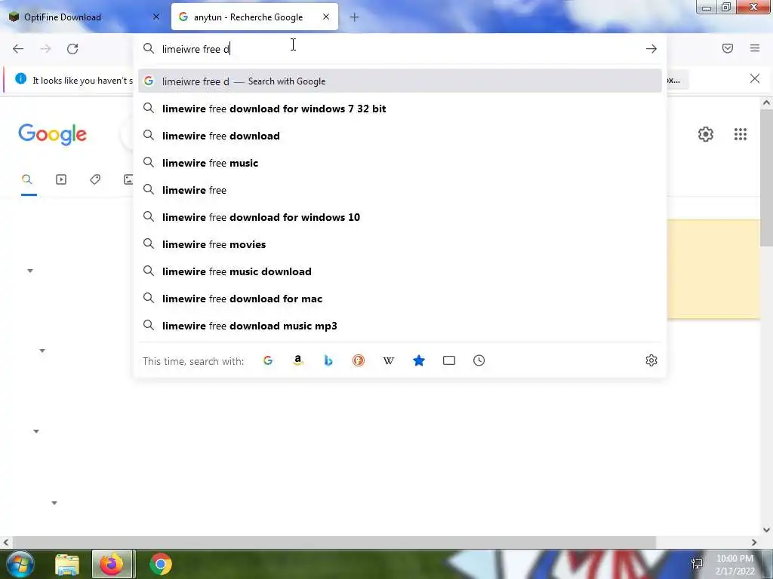Image resolution: width=773 pixels, height=579 pixels.
Task: Click the Firefox taskbar icon
Action: coord(112,564)
